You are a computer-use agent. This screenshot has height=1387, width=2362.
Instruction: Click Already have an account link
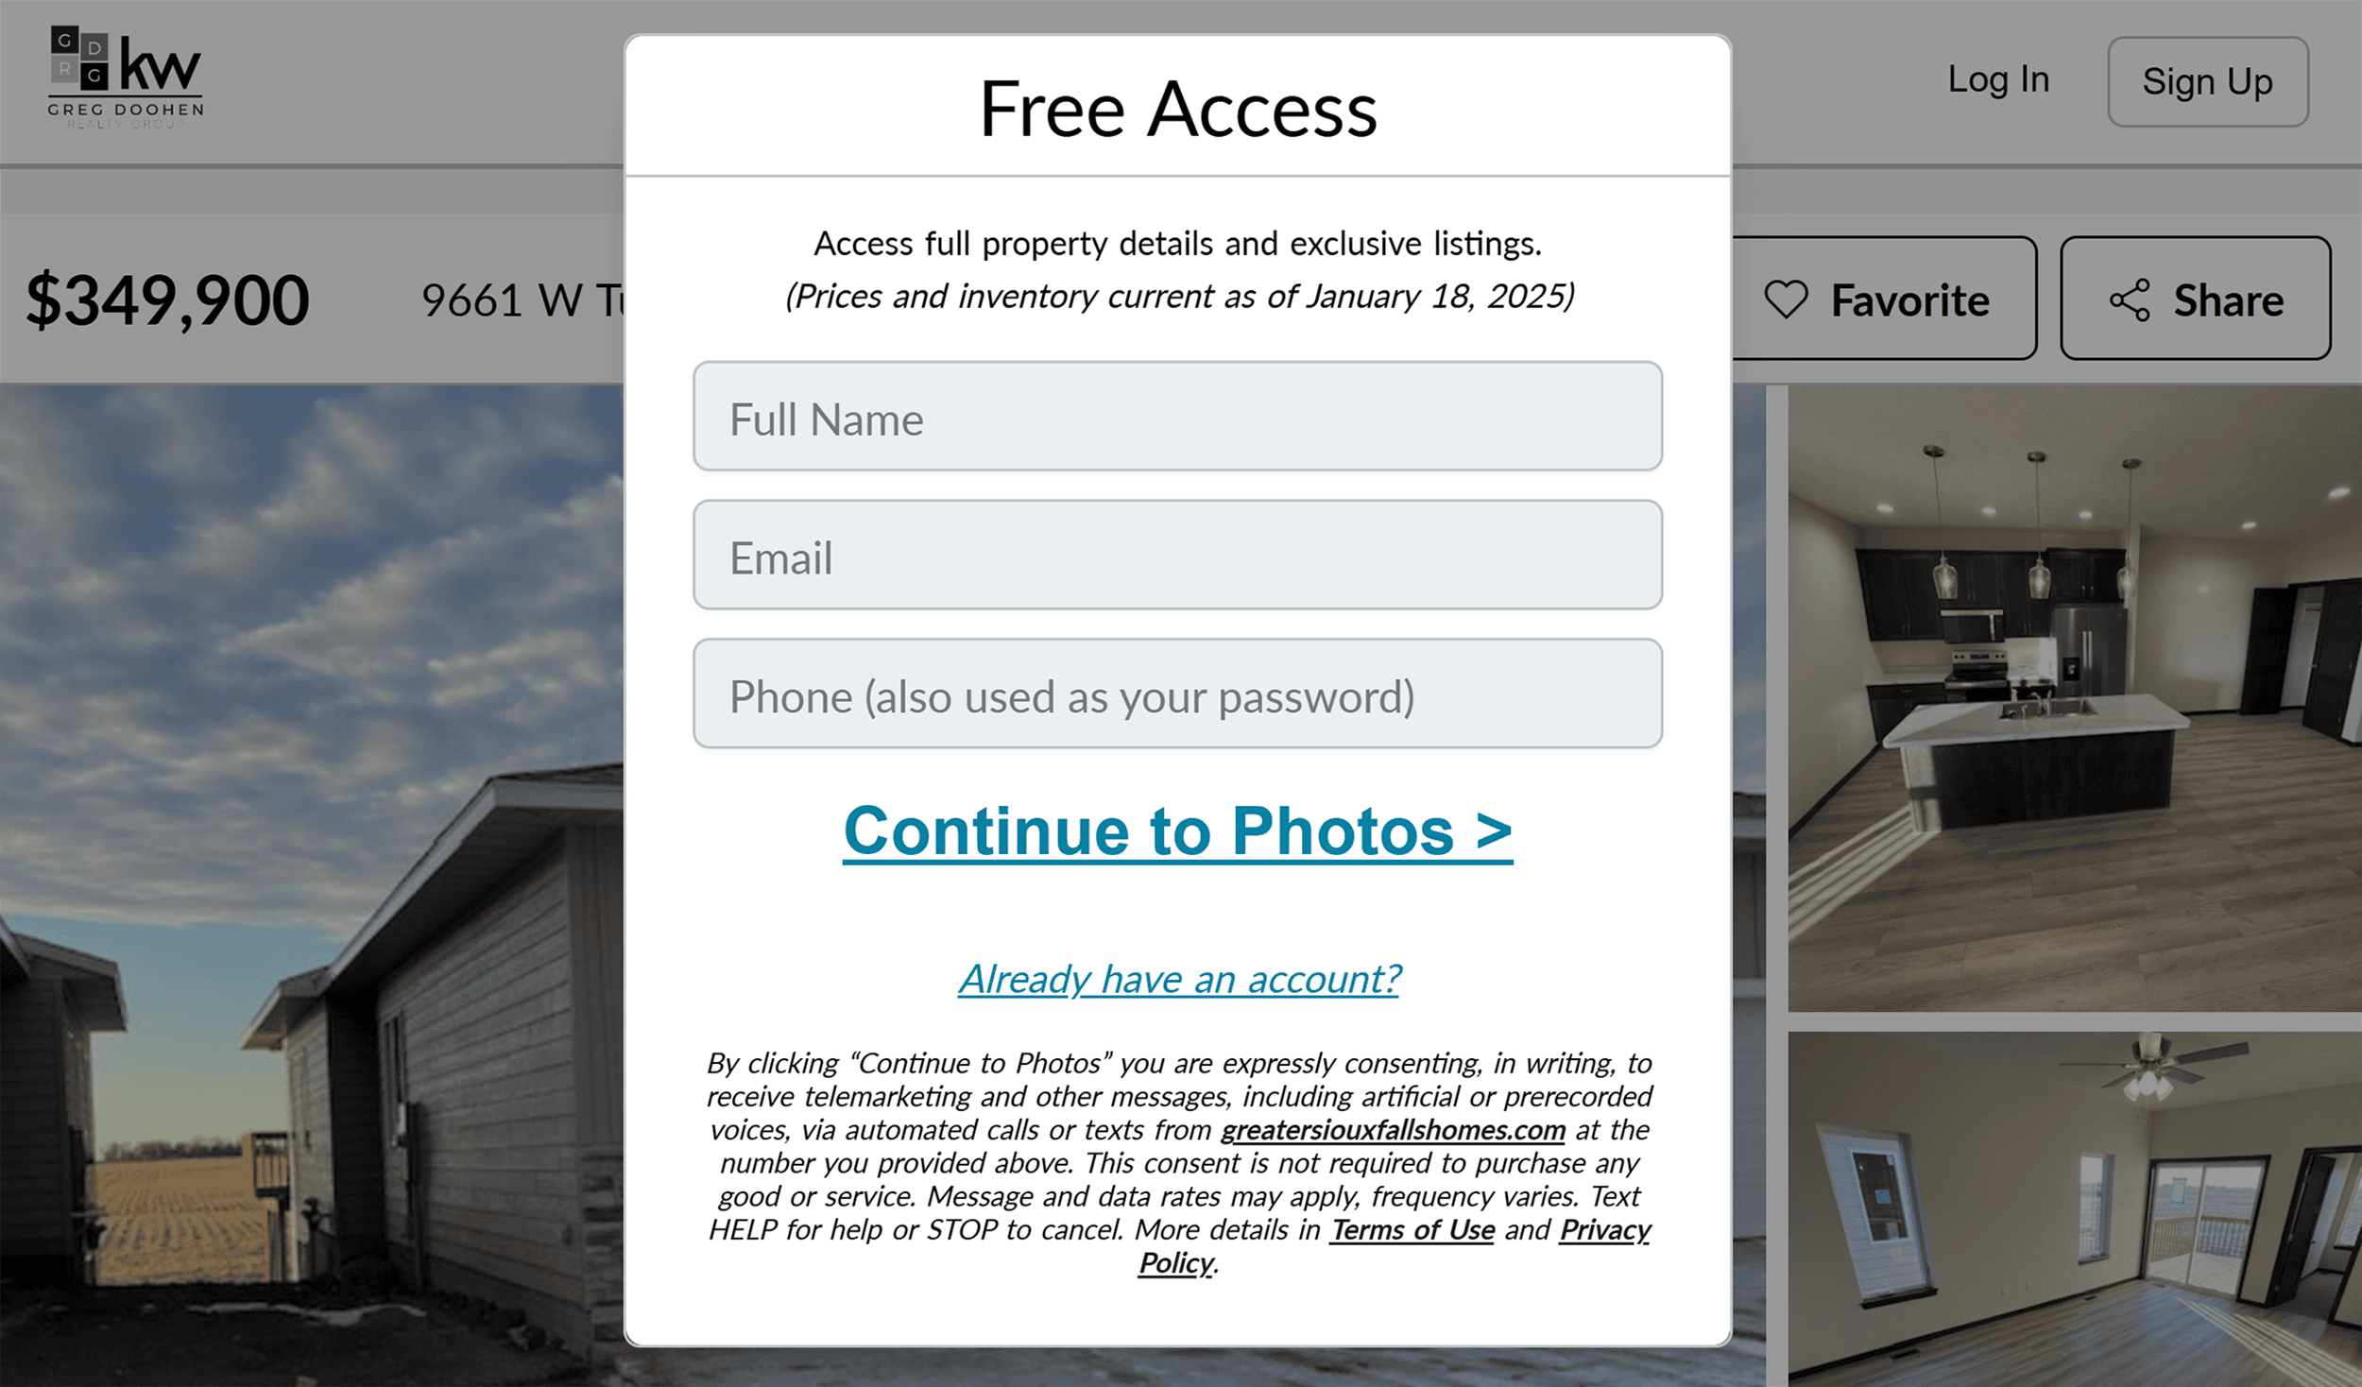[1178, 976]
